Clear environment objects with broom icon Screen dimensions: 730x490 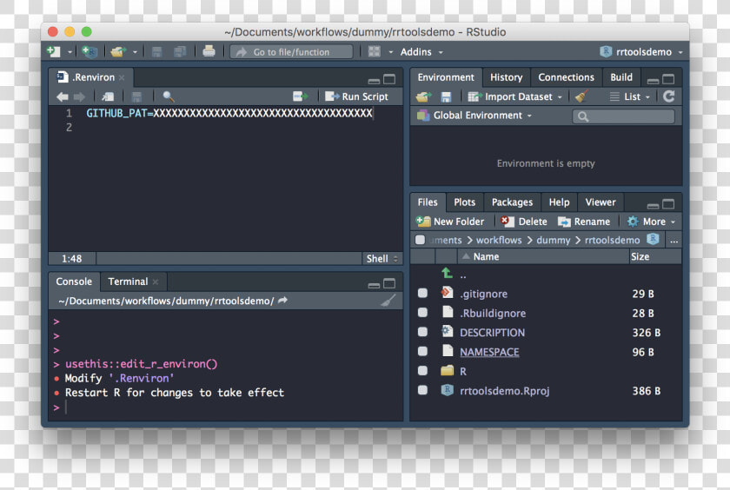tap(581, 96)
